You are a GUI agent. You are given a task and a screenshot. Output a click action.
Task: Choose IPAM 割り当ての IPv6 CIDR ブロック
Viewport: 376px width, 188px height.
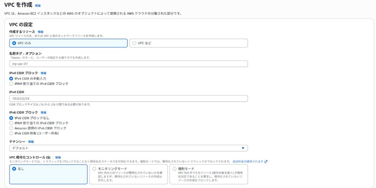(x=11, y=123)
